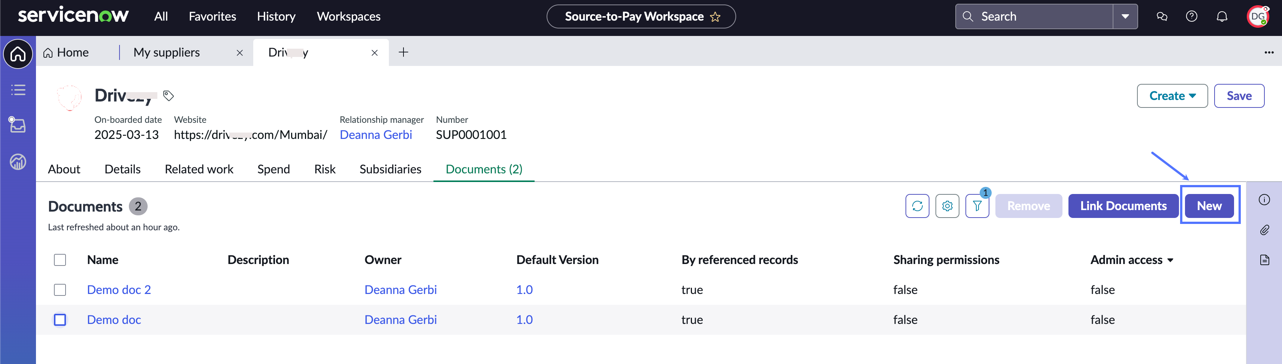Open owner Deanna Gerbi for Demo doc

[x=400, y=319]
